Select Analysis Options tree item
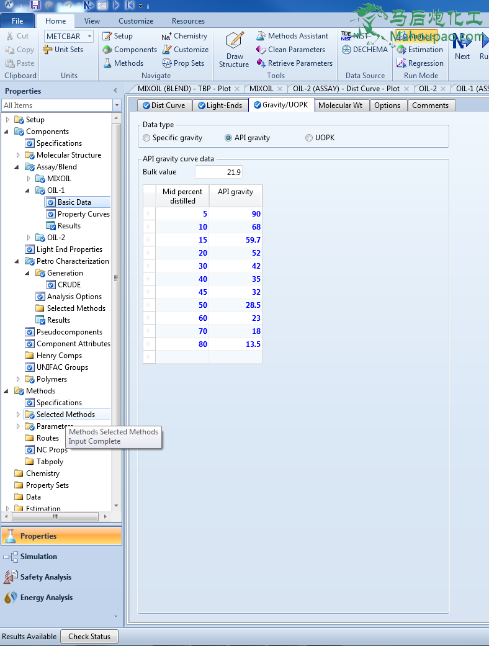The image size is (489, 646). coord(69,297)
